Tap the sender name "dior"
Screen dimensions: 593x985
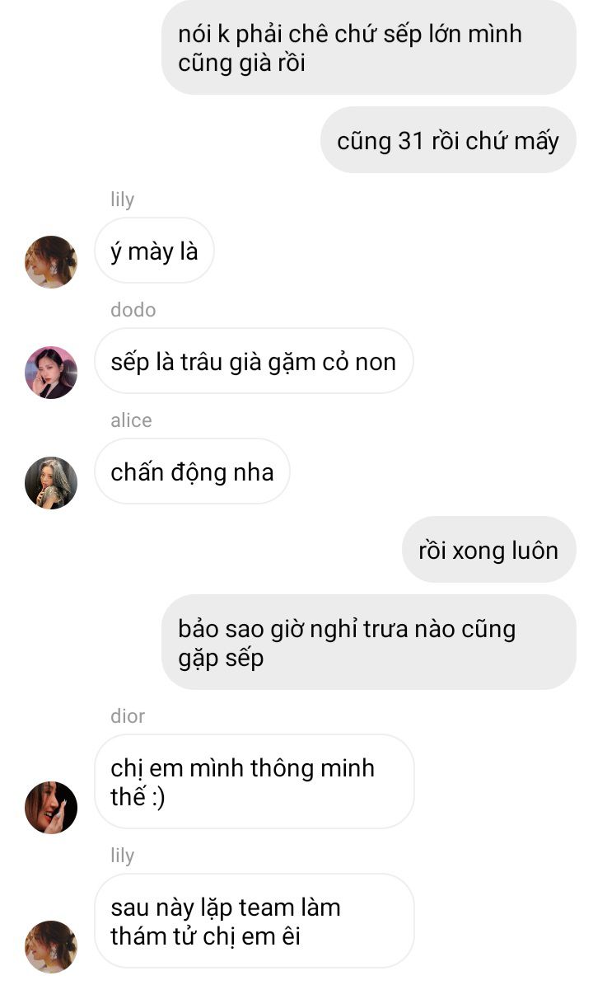click(x=128, y=716)
